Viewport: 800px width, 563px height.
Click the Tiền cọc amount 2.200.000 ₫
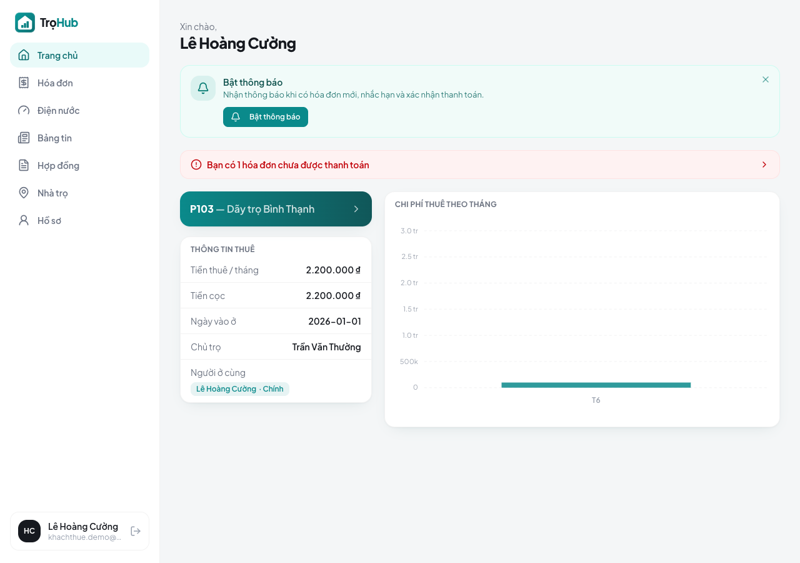click(x=333, y=295)
